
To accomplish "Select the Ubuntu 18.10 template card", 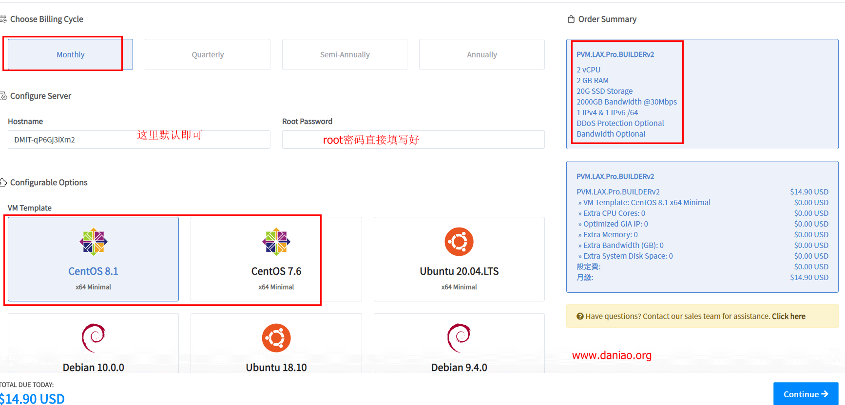I will tap(276, 343).
